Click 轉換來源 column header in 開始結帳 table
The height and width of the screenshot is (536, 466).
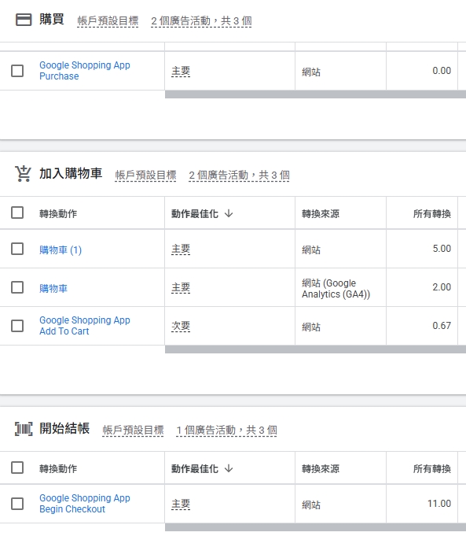pyautogui.click(x=321, y=468)
